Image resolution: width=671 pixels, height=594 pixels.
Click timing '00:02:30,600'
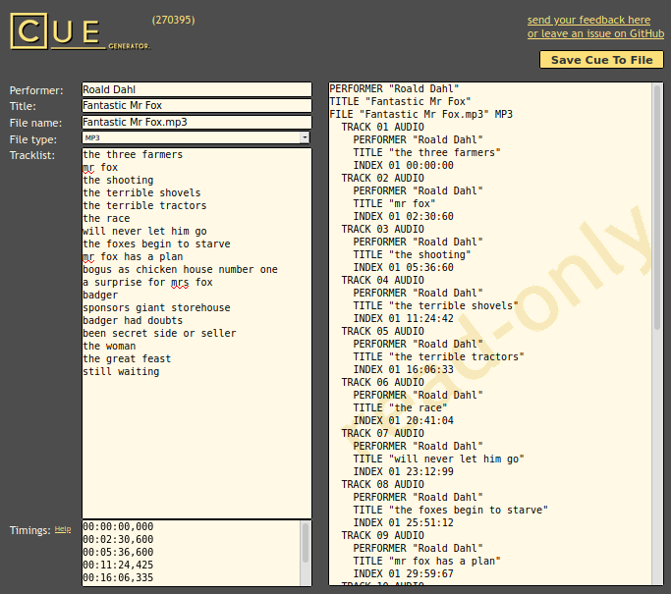pos(118,539)
